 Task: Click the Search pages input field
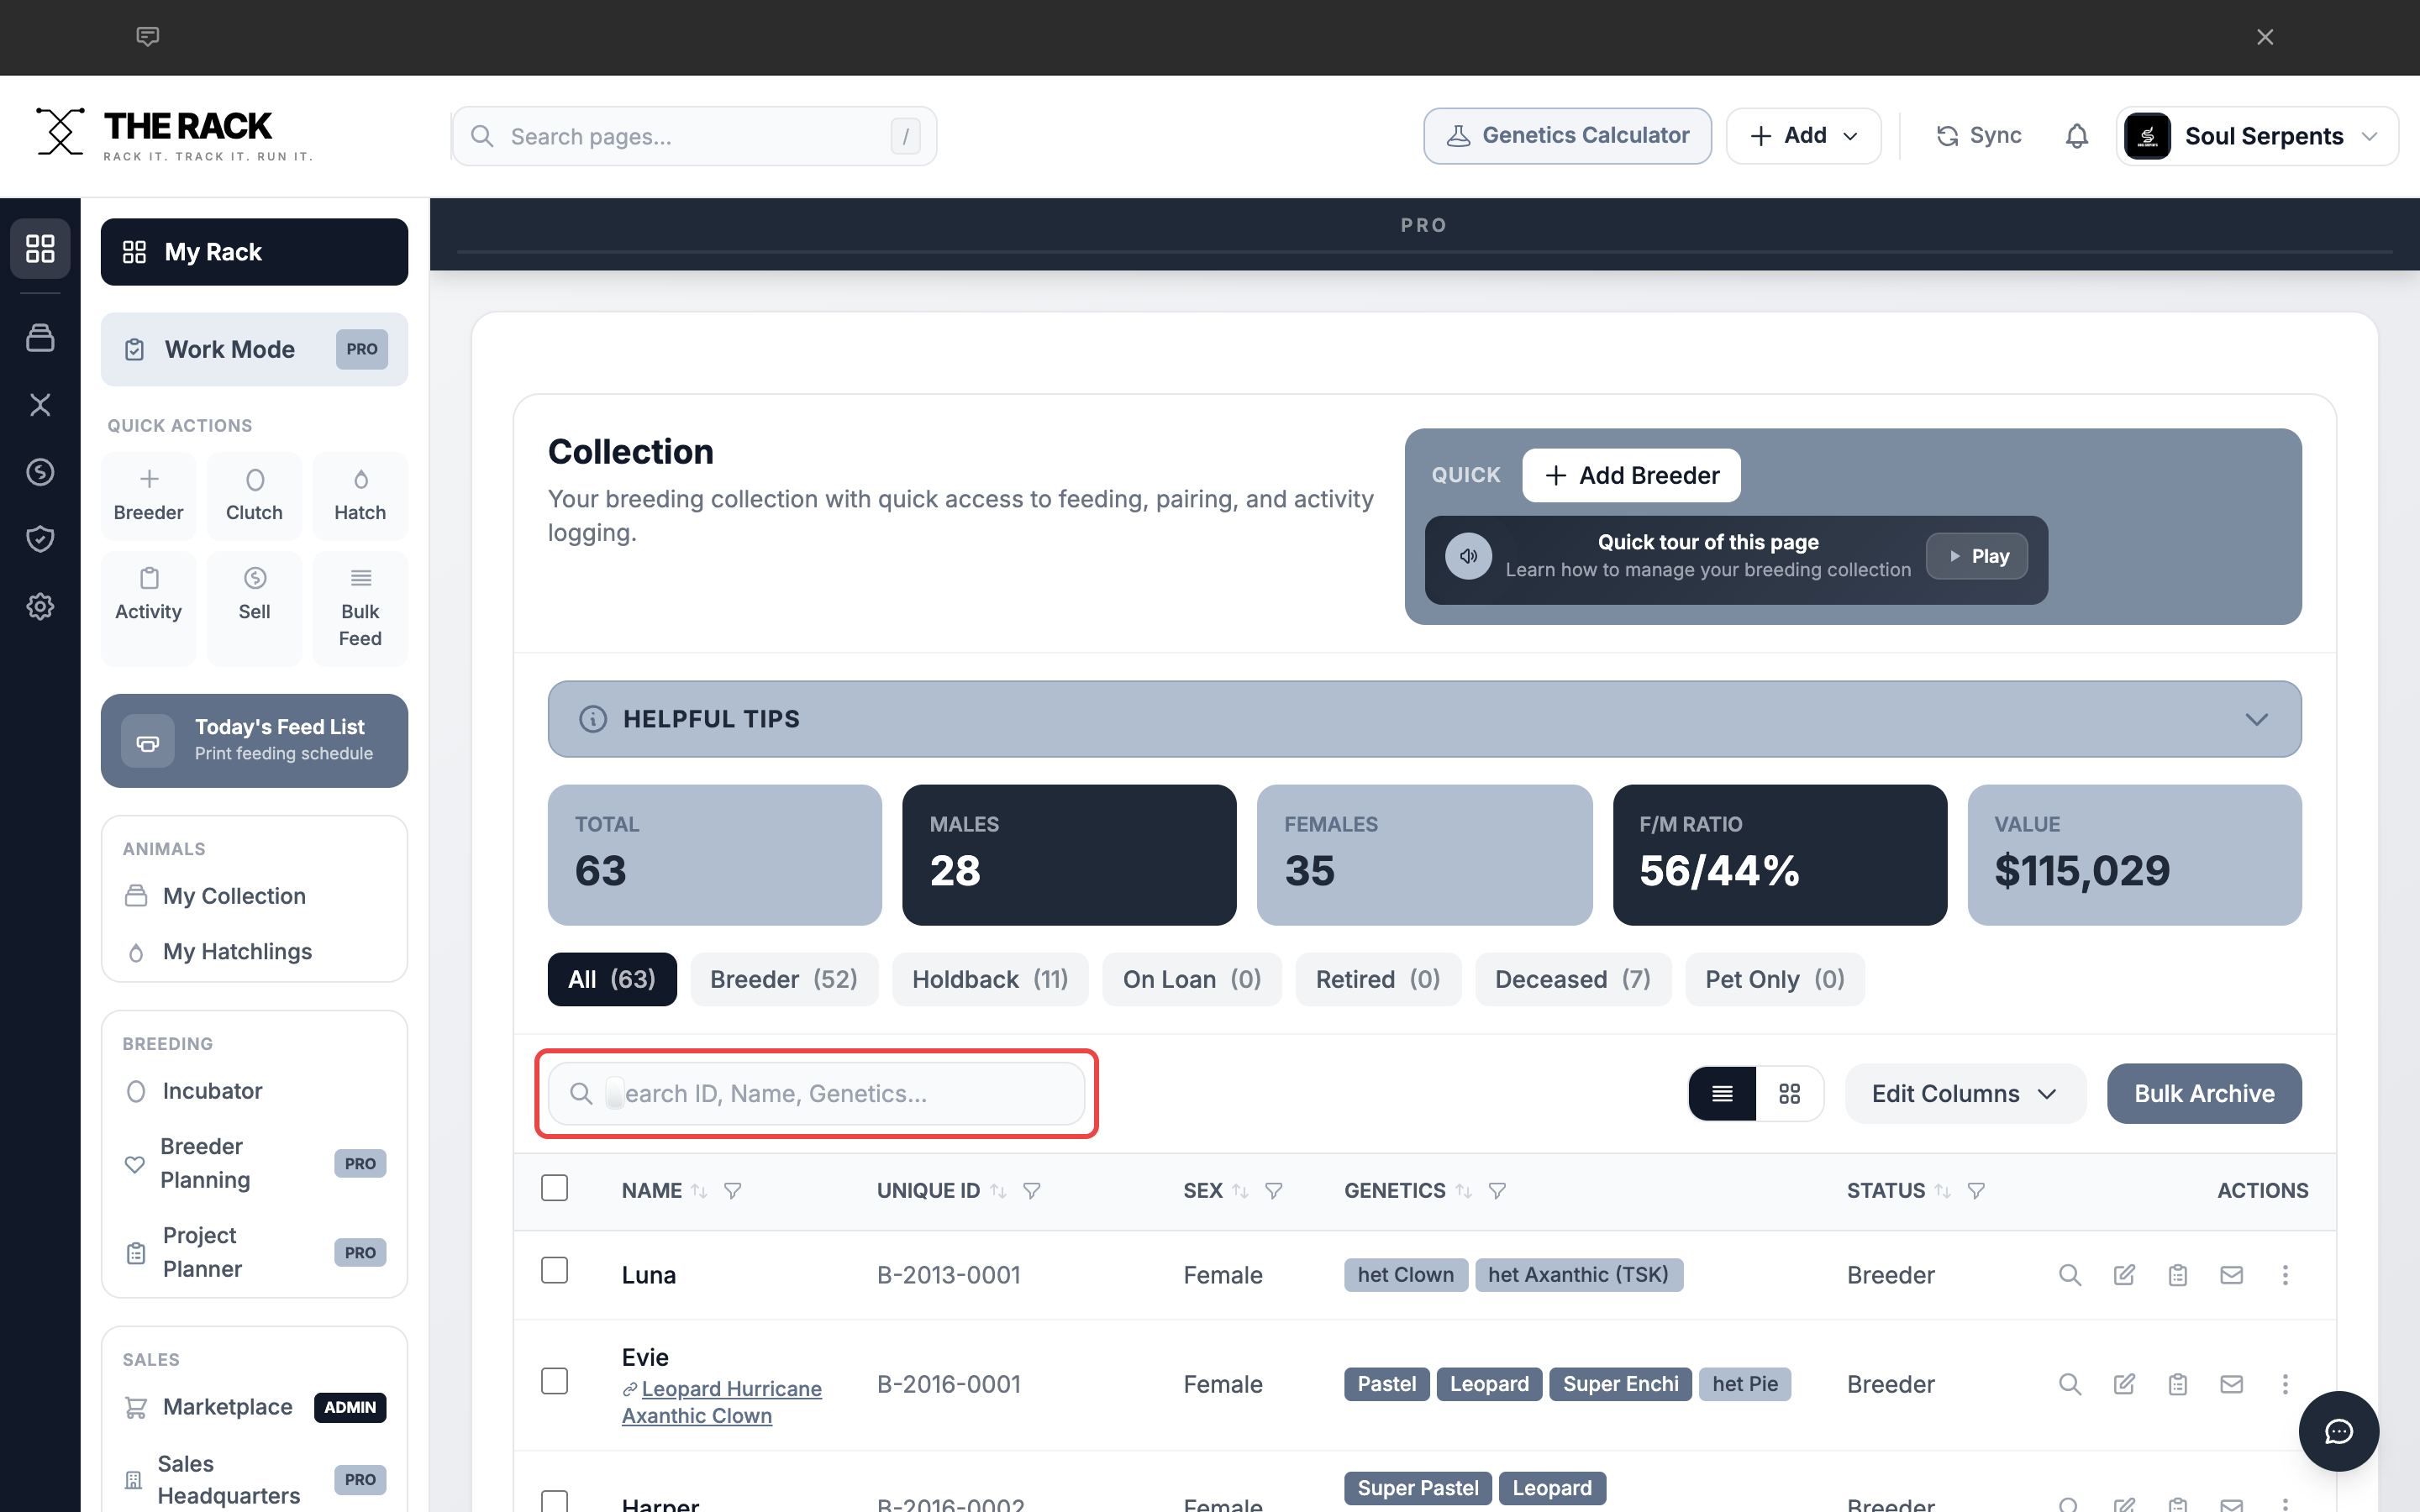(x=694, y=136)
